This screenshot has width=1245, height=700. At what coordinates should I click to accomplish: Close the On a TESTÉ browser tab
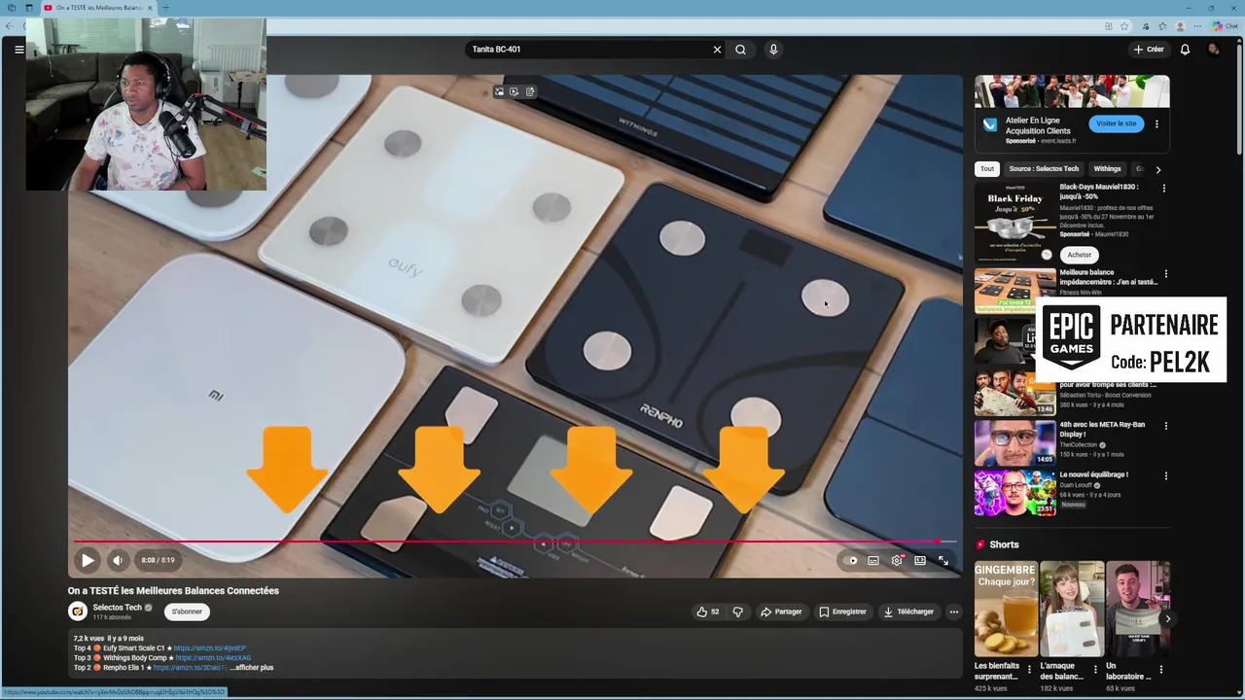(x=150, y=8)
